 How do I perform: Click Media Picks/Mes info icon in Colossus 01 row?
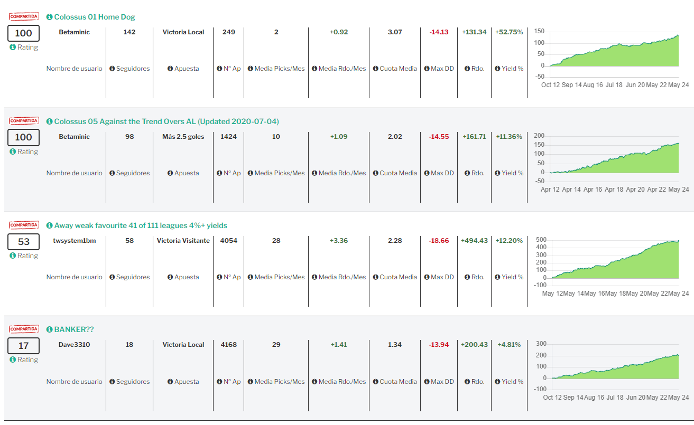(251, 69)
